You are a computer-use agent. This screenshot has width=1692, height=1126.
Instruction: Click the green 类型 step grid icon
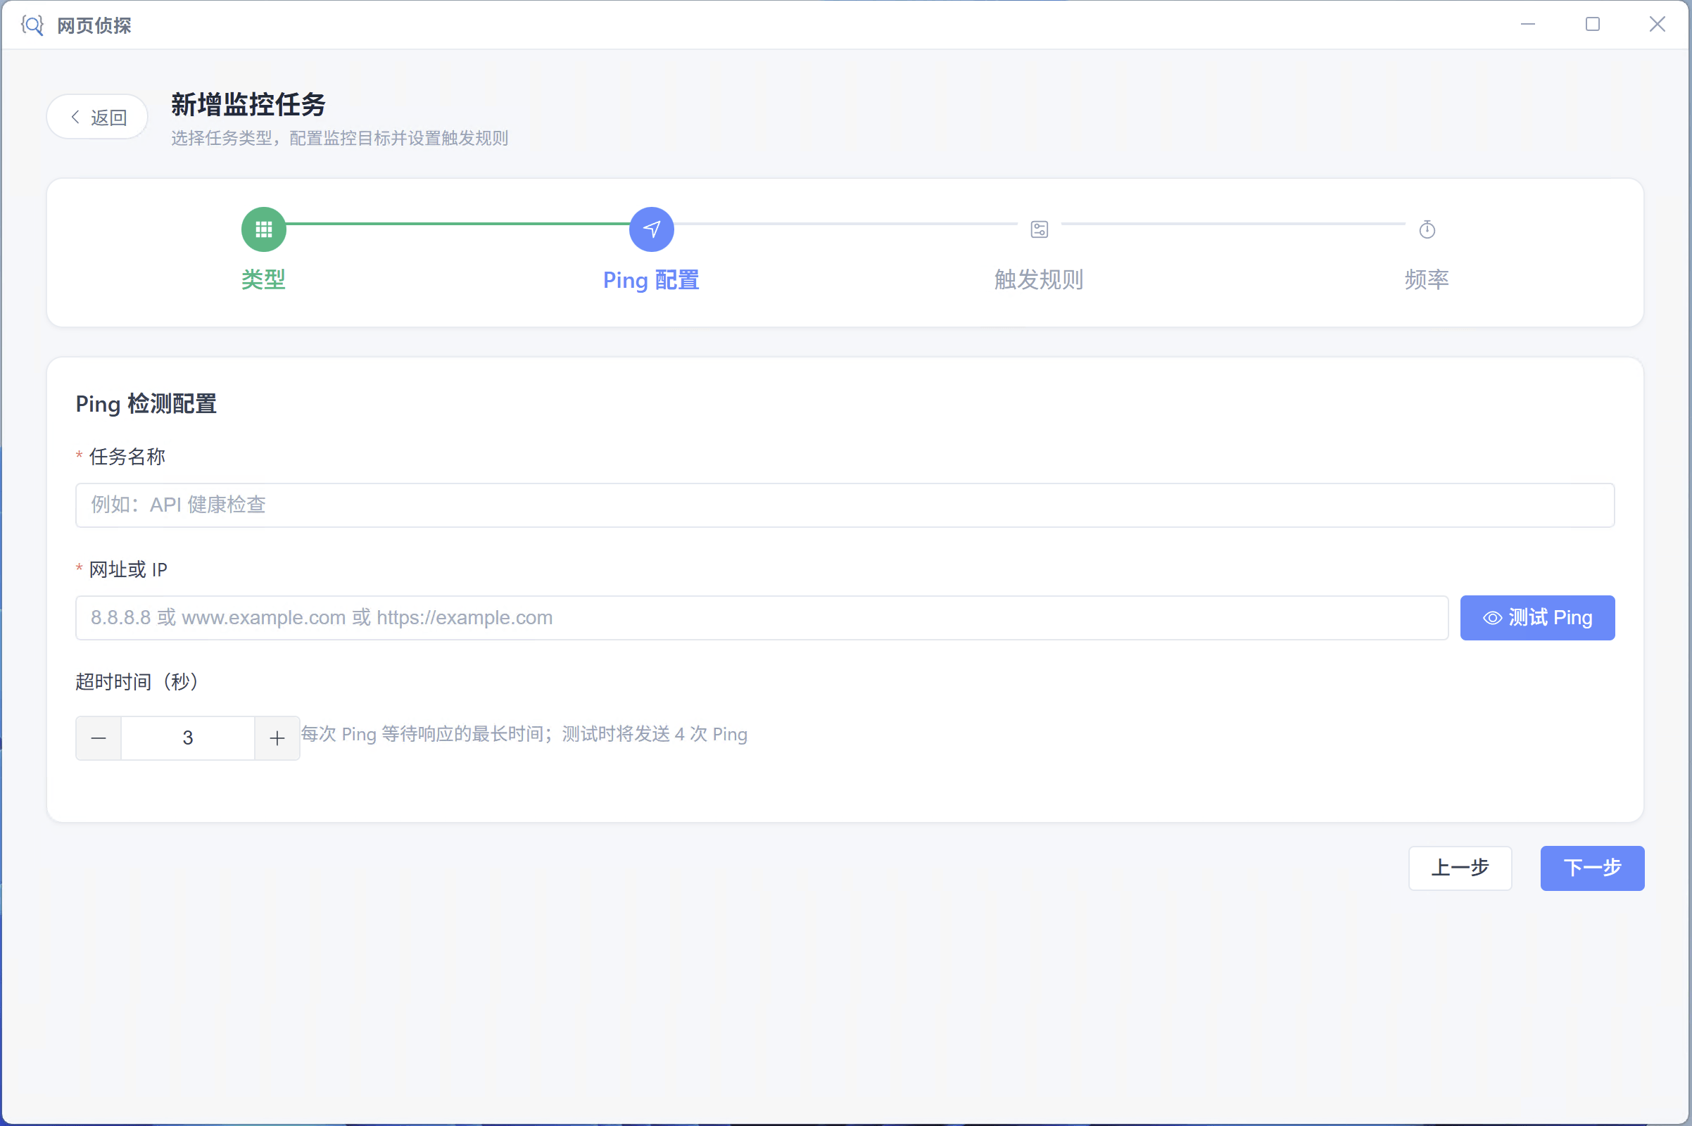263,230
